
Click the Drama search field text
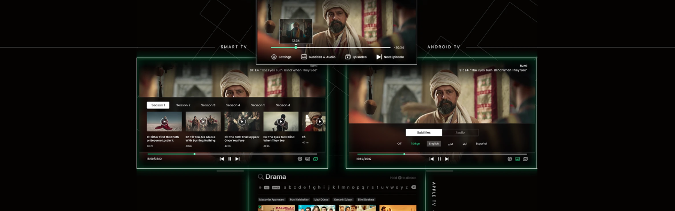click(276, 177)
